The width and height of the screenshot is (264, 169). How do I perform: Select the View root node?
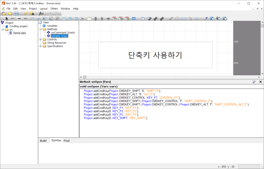46,22
